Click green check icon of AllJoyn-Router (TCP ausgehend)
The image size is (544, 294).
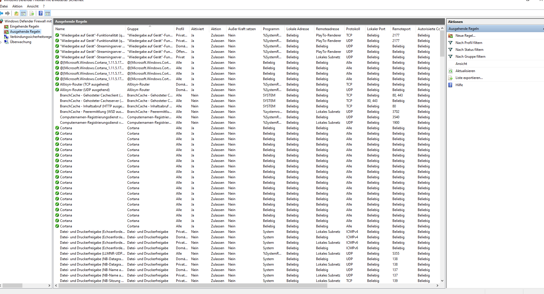(x=57, y=84)
